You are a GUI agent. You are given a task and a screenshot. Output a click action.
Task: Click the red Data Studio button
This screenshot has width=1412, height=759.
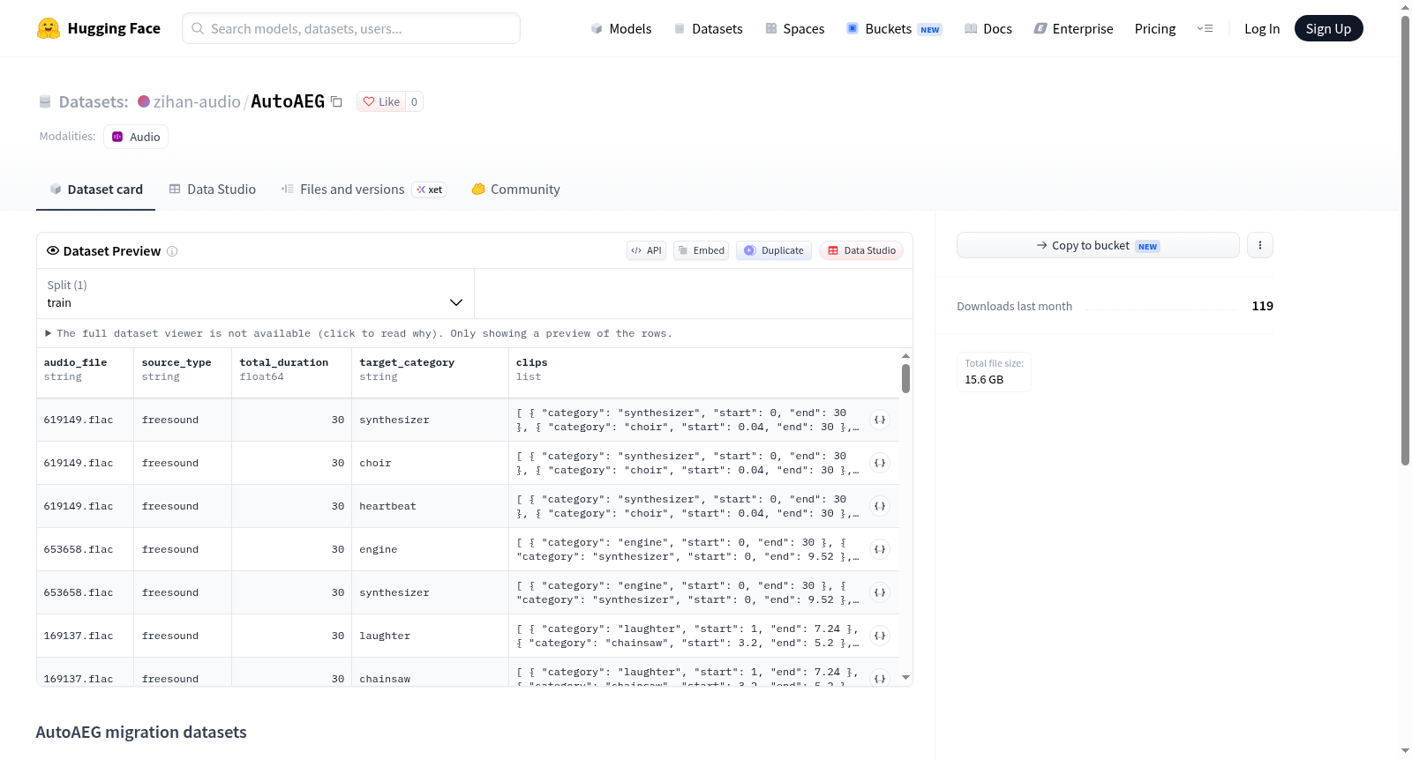[861, 250]
